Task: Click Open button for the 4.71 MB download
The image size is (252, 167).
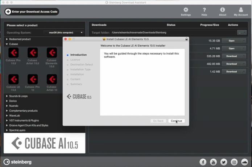Action: point(231,48)
